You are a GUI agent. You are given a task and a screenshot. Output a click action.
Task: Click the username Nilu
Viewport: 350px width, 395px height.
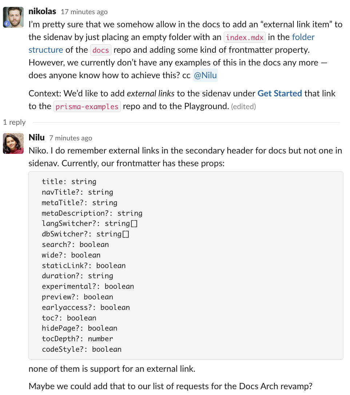[x=36, y=137]
